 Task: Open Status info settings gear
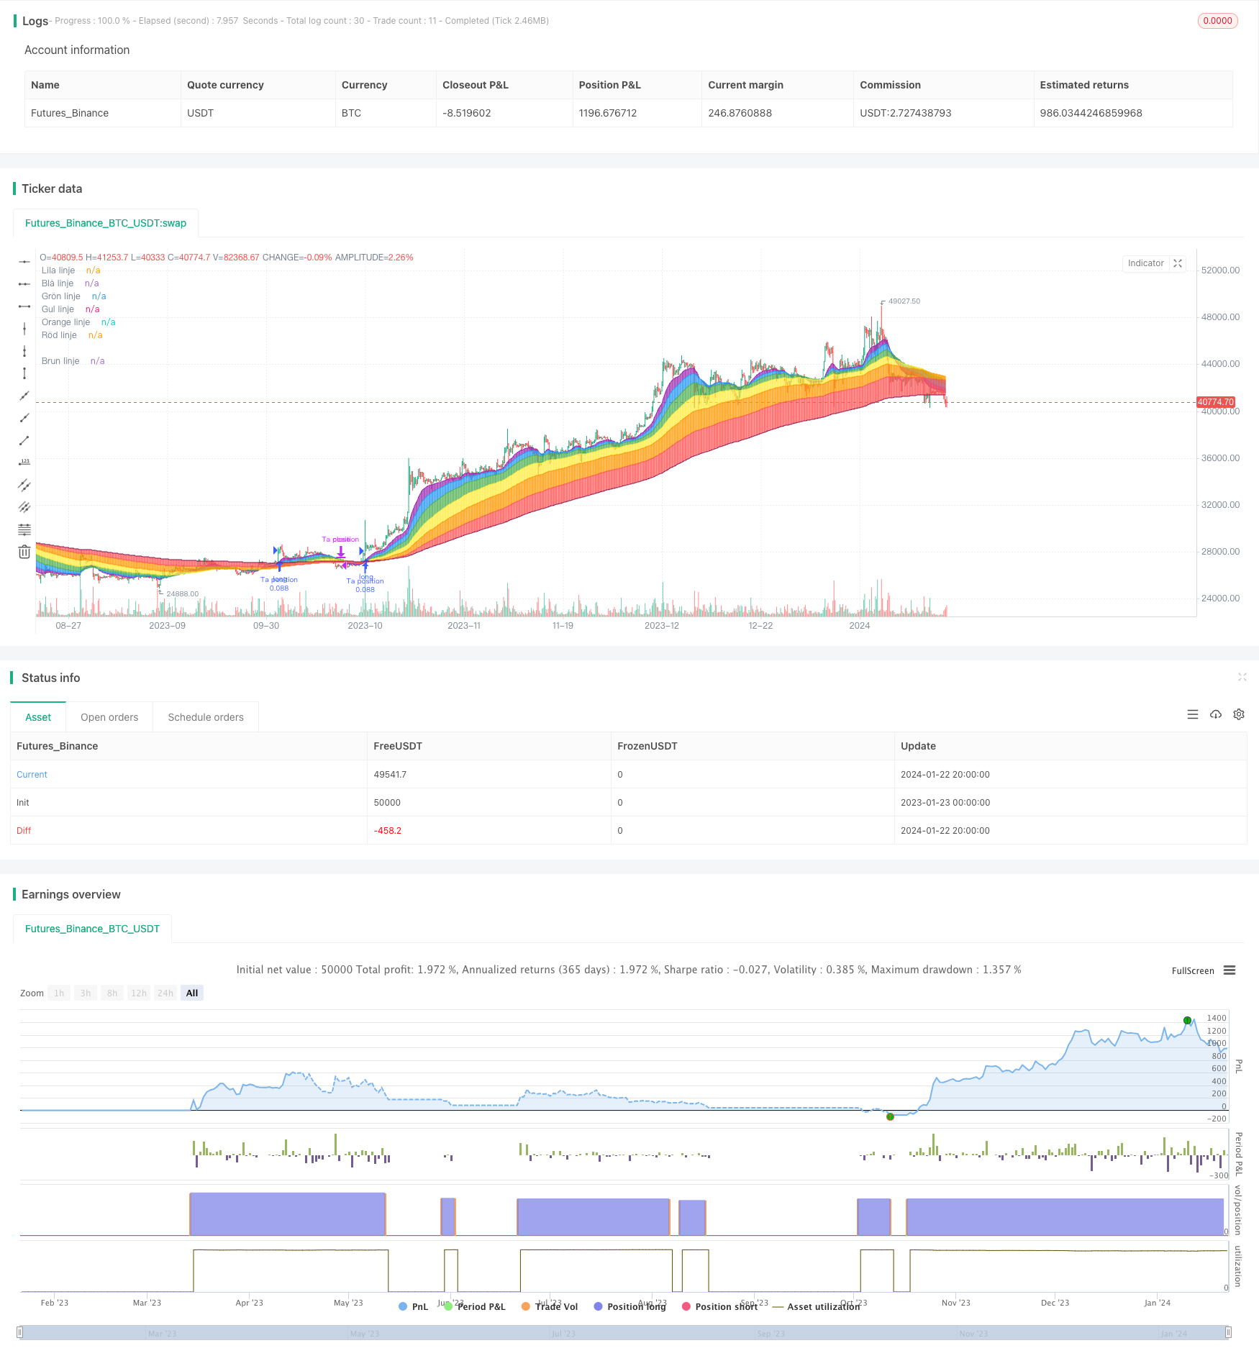pos(1239,714)
